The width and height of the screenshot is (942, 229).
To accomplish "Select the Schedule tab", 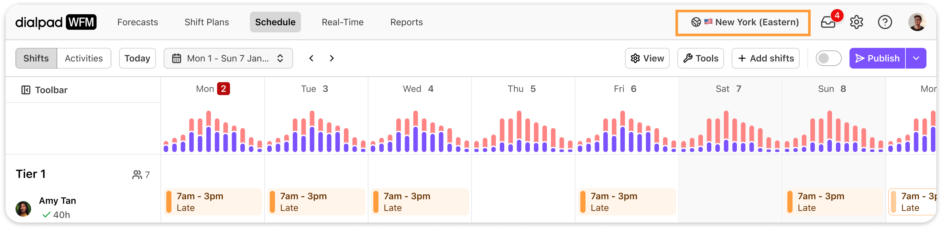I will tap(275, 22).
